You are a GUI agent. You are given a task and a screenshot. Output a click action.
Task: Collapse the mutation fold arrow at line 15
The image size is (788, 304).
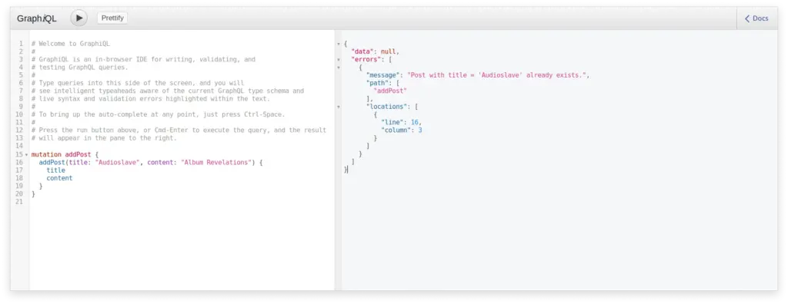(x=26, y=154)
